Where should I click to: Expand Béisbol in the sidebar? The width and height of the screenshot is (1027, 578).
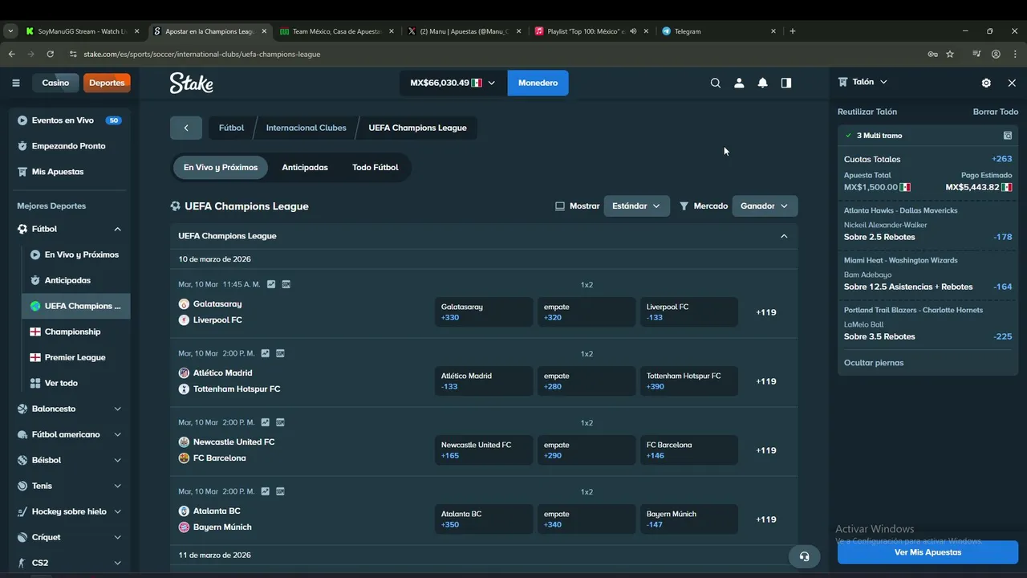pyautogui.click(x=117, y=460)
